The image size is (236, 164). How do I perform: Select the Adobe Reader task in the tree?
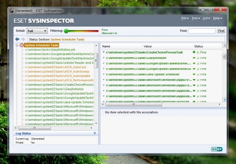[x=59, y=63]
